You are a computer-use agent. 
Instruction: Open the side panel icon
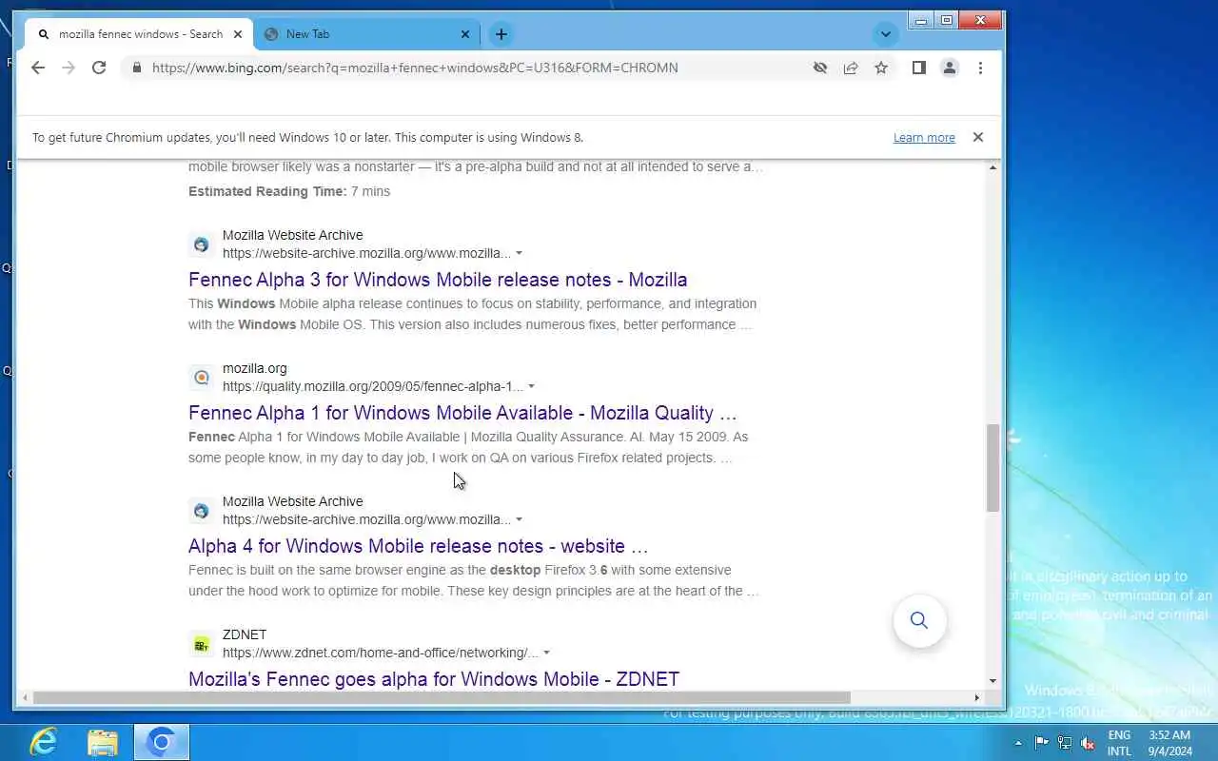[x=919, y=68]
